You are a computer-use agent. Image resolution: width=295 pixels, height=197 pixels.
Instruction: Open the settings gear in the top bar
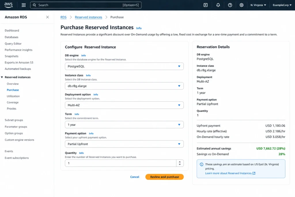point(241,5)
